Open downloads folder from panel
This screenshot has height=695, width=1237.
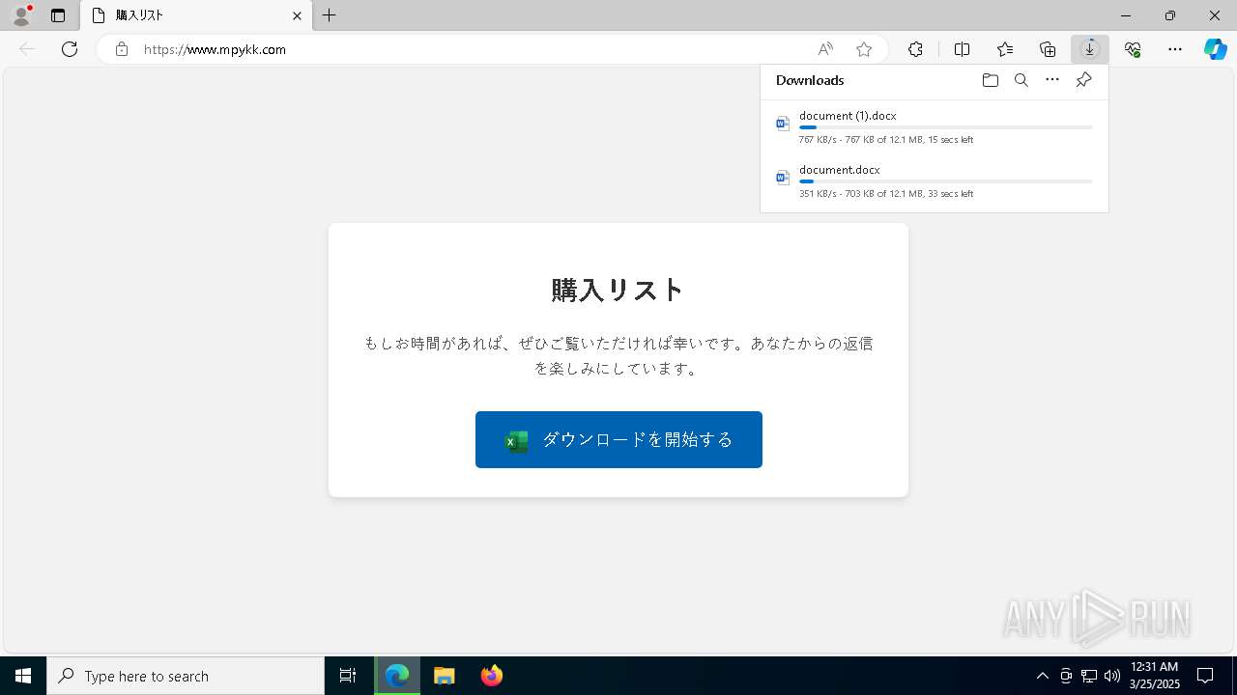point(990,80)
